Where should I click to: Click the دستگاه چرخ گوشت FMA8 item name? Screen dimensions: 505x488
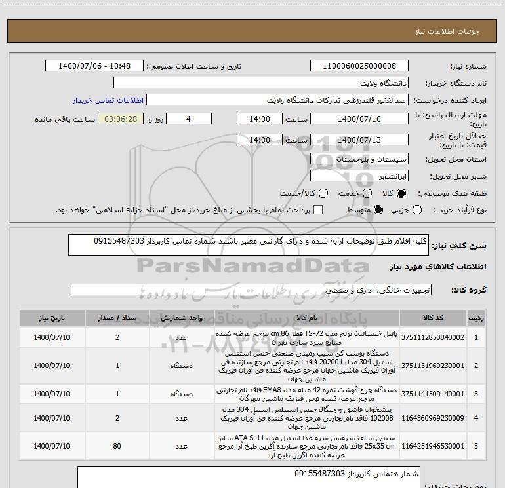coord(307,394)
